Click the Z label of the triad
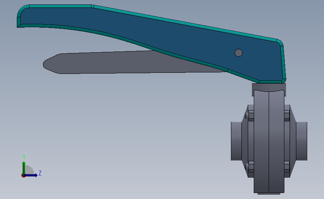Image resolution: width=324 pixels, height=199 pixels. tap(40, 173)
